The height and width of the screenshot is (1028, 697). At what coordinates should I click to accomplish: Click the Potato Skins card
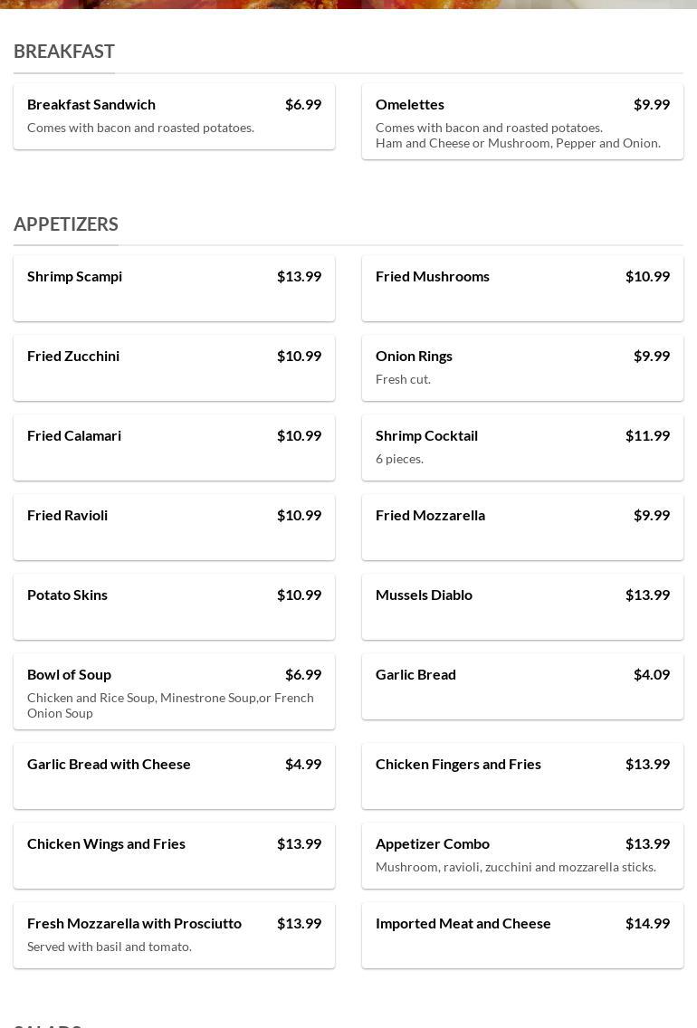(174, 606)
